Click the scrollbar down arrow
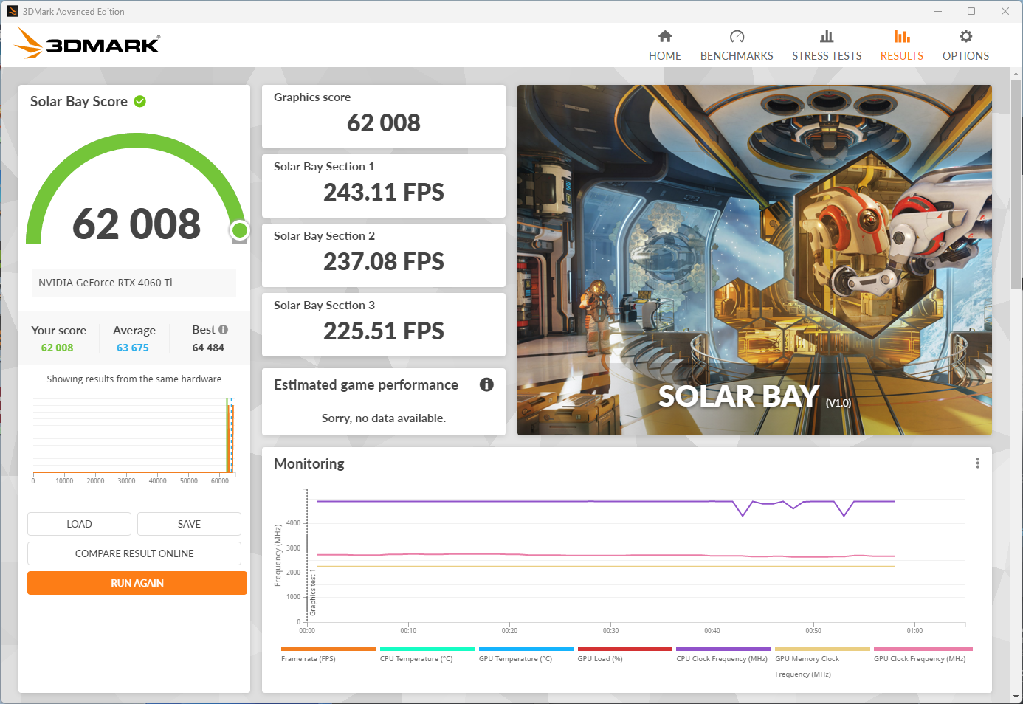Screen dimensions: 1023x704 1016,696
